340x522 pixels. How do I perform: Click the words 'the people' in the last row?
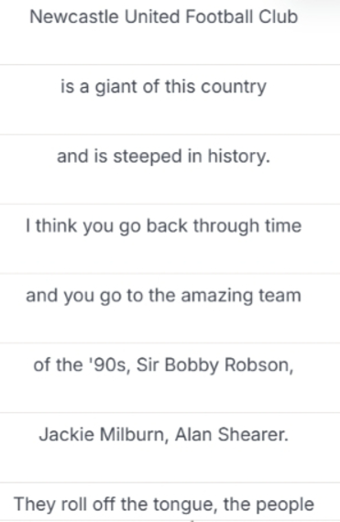[269, 505]
